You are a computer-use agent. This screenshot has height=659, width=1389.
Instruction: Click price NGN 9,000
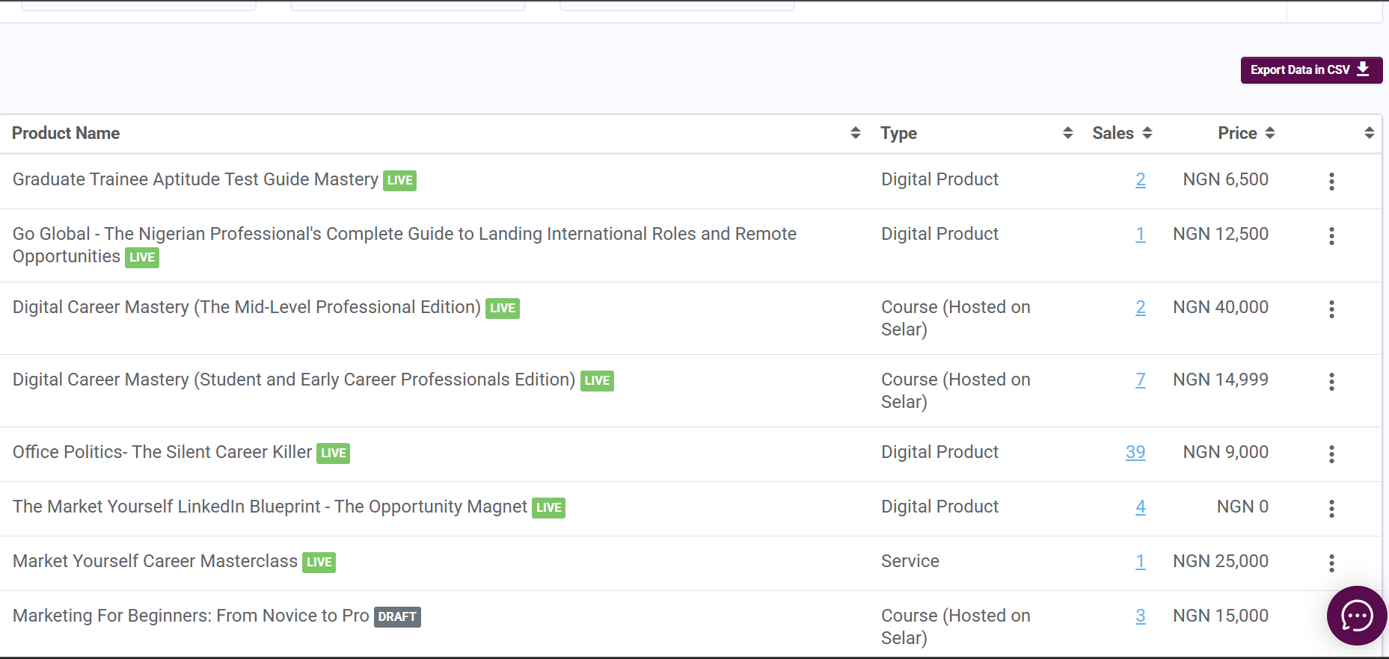pyautogui.click(x=1225, y=452)
